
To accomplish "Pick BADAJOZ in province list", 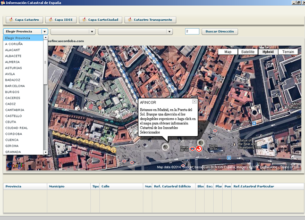I will click(x=23, y=80).
